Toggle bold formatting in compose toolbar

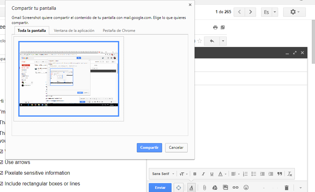[x=195, y=174]
